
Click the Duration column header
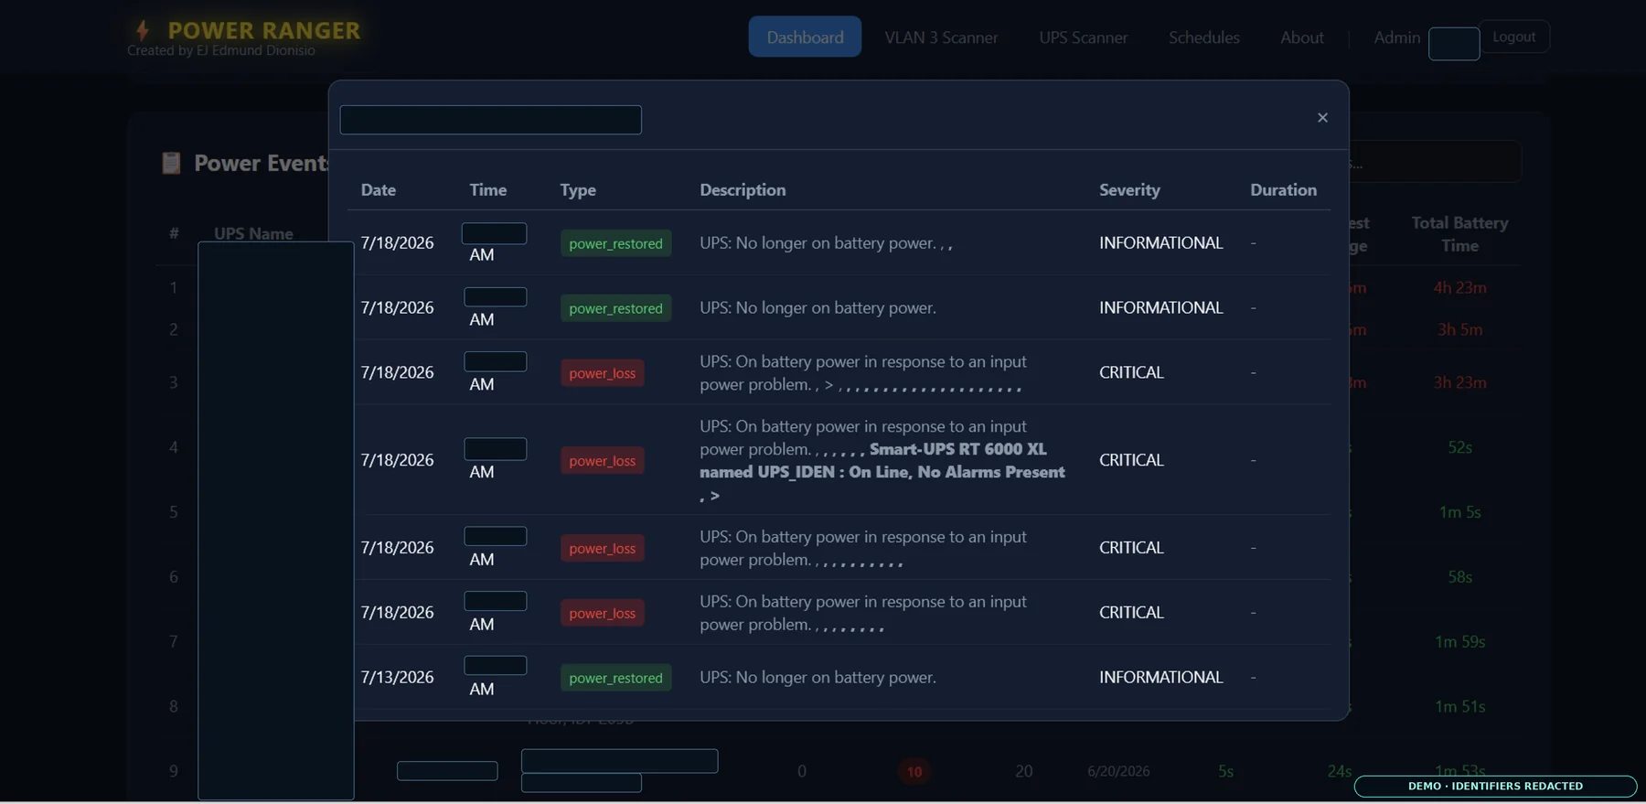(1283, 189)
